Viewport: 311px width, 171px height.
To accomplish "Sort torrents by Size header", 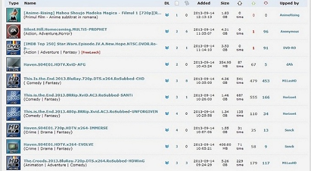I will coord(225,3).
